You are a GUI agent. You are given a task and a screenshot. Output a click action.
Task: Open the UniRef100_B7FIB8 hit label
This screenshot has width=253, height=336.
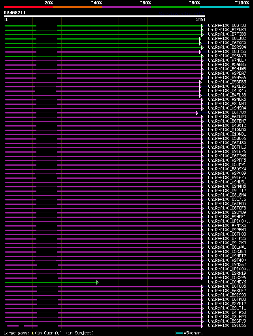227,34
